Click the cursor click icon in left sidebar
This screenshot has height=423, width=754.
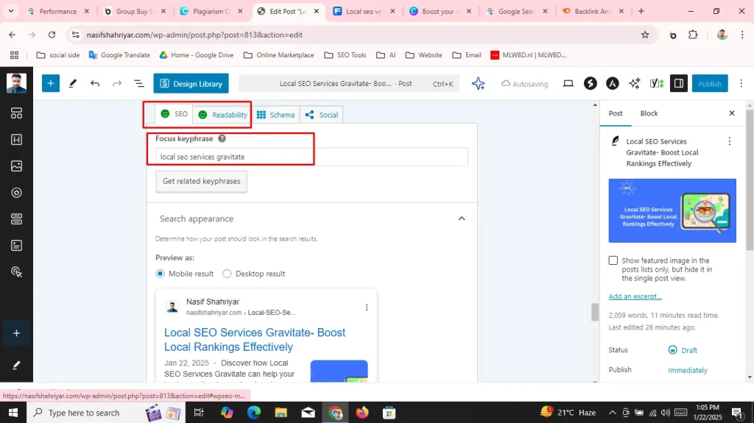click(x=16, y=272)
